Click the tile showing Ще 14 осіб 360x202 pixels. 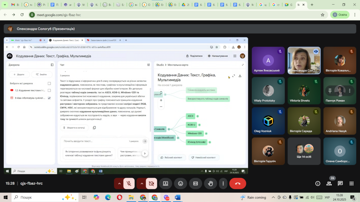pyautogui.click(x=304, y=151)
